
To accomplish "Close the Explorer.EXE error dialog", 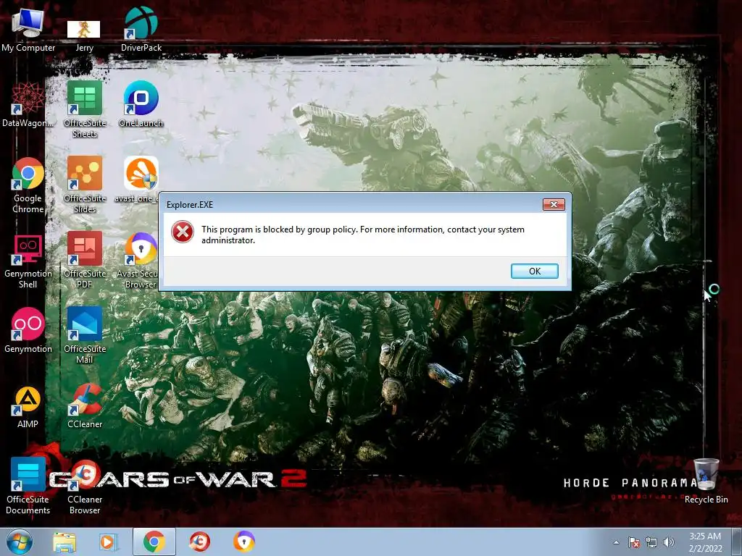I will (554, 204).
